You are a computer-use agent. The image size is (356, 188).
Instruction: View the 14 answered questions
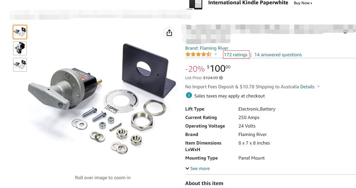[x=278, y=55]
